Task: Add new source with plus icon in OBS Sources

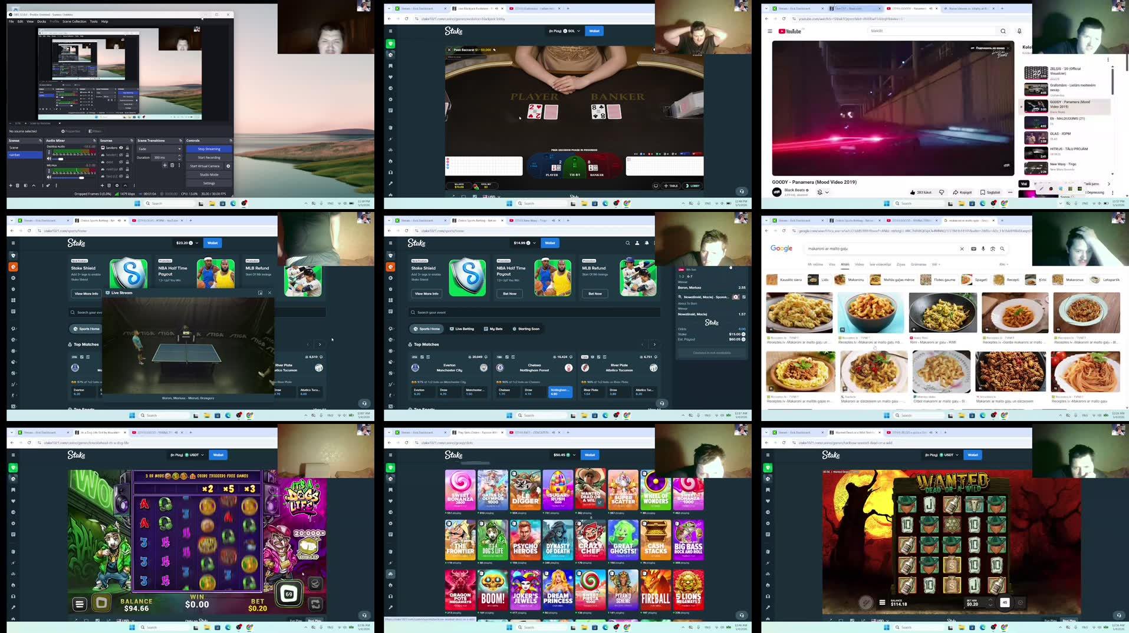Action: [x=102, y=185]
